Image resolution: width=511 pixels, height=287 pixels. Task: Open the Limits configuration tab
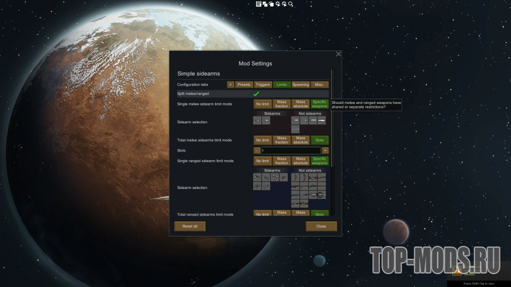point(281,85)
